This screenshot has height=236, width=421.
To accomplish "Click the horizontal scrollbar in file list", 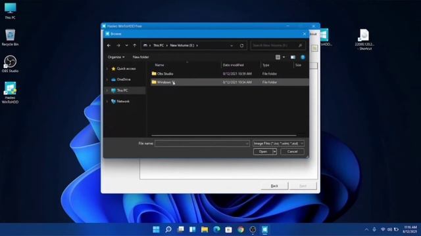I will tap(224, 136).
